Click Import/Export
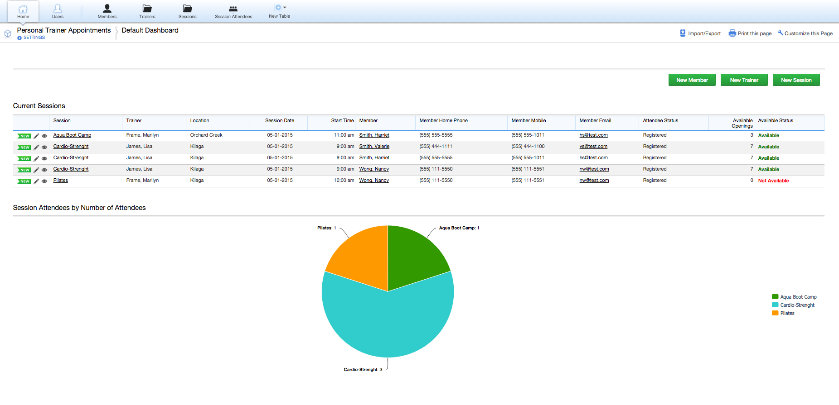 pyautogui.click(x=700, y=33)
